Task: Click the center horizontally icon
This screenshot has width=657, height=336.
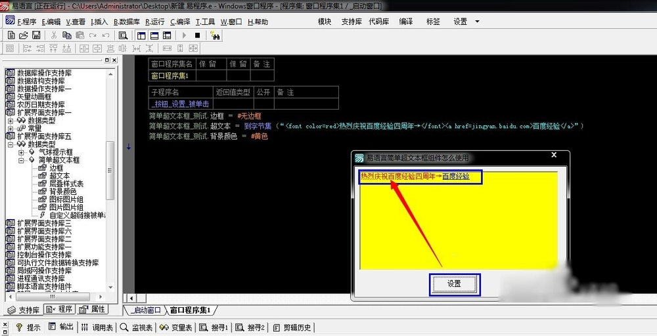Action: point(84,49)
